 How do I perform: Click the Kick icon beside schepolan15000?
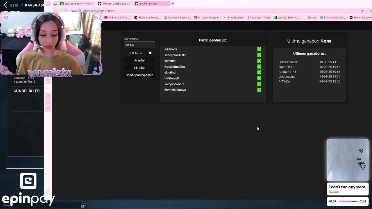point(259,55)
